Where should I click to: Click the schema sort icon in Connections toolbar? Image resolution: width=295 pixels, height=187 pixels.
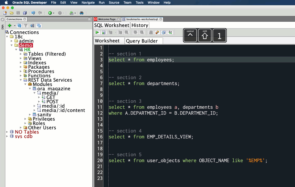pyautogui.click(x=32, y=26)
